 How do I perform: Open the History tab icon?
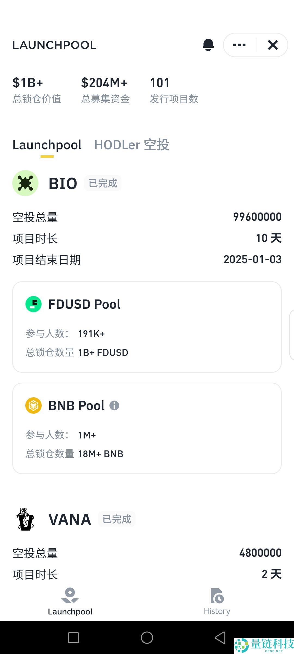[x=217, y=596]
